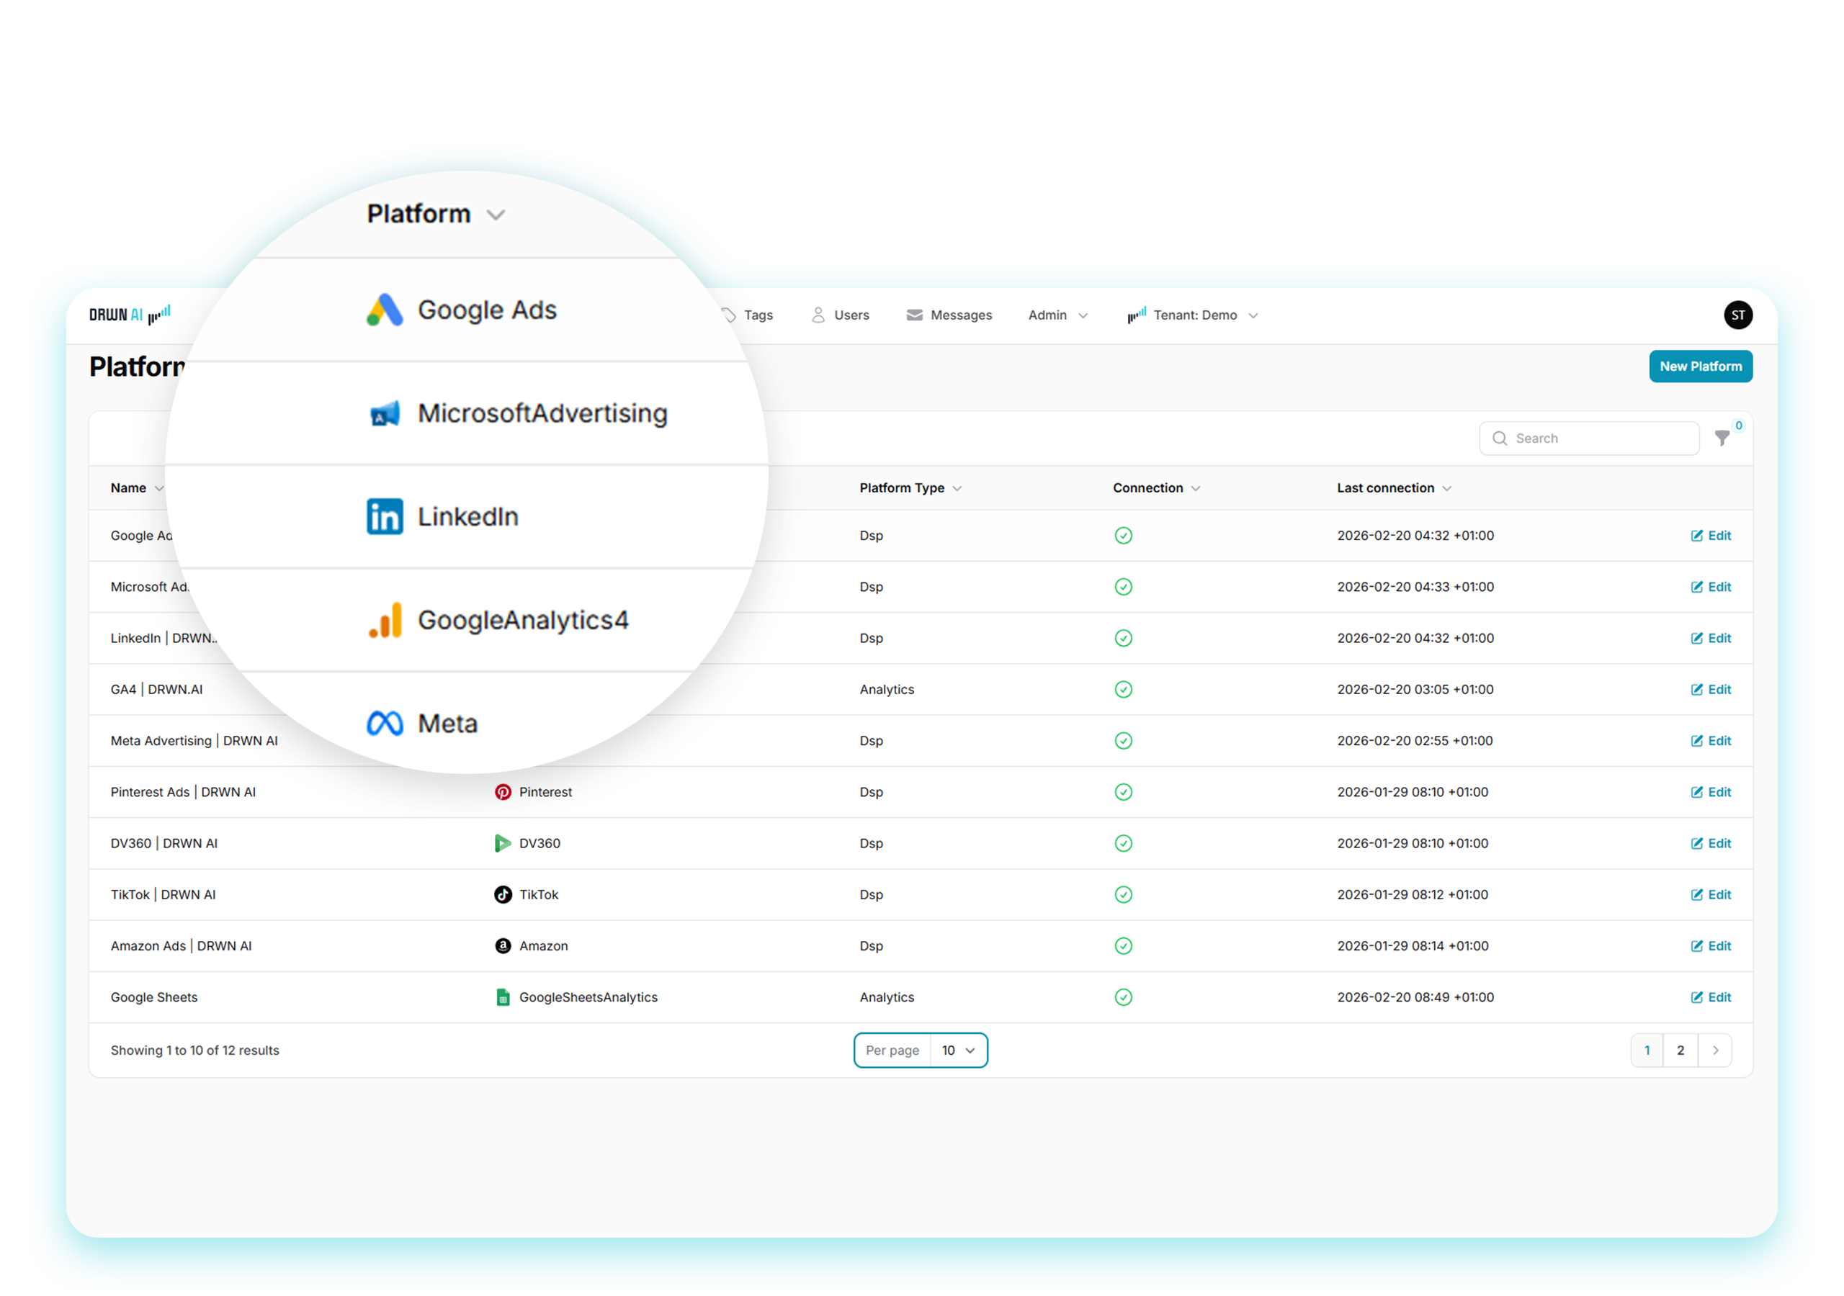The image size is (1844, 1296).
Task: Select the name 'GA4 | DRWN.AI'
Action: click(x=156, y=689)
